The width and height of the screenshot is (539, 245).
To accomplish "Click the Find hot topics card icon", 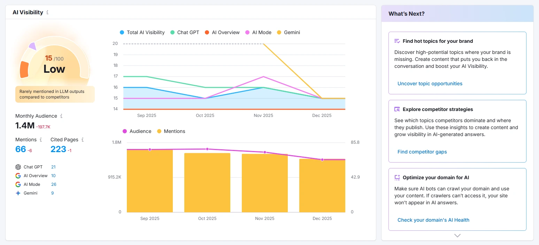I will (397, 41).
